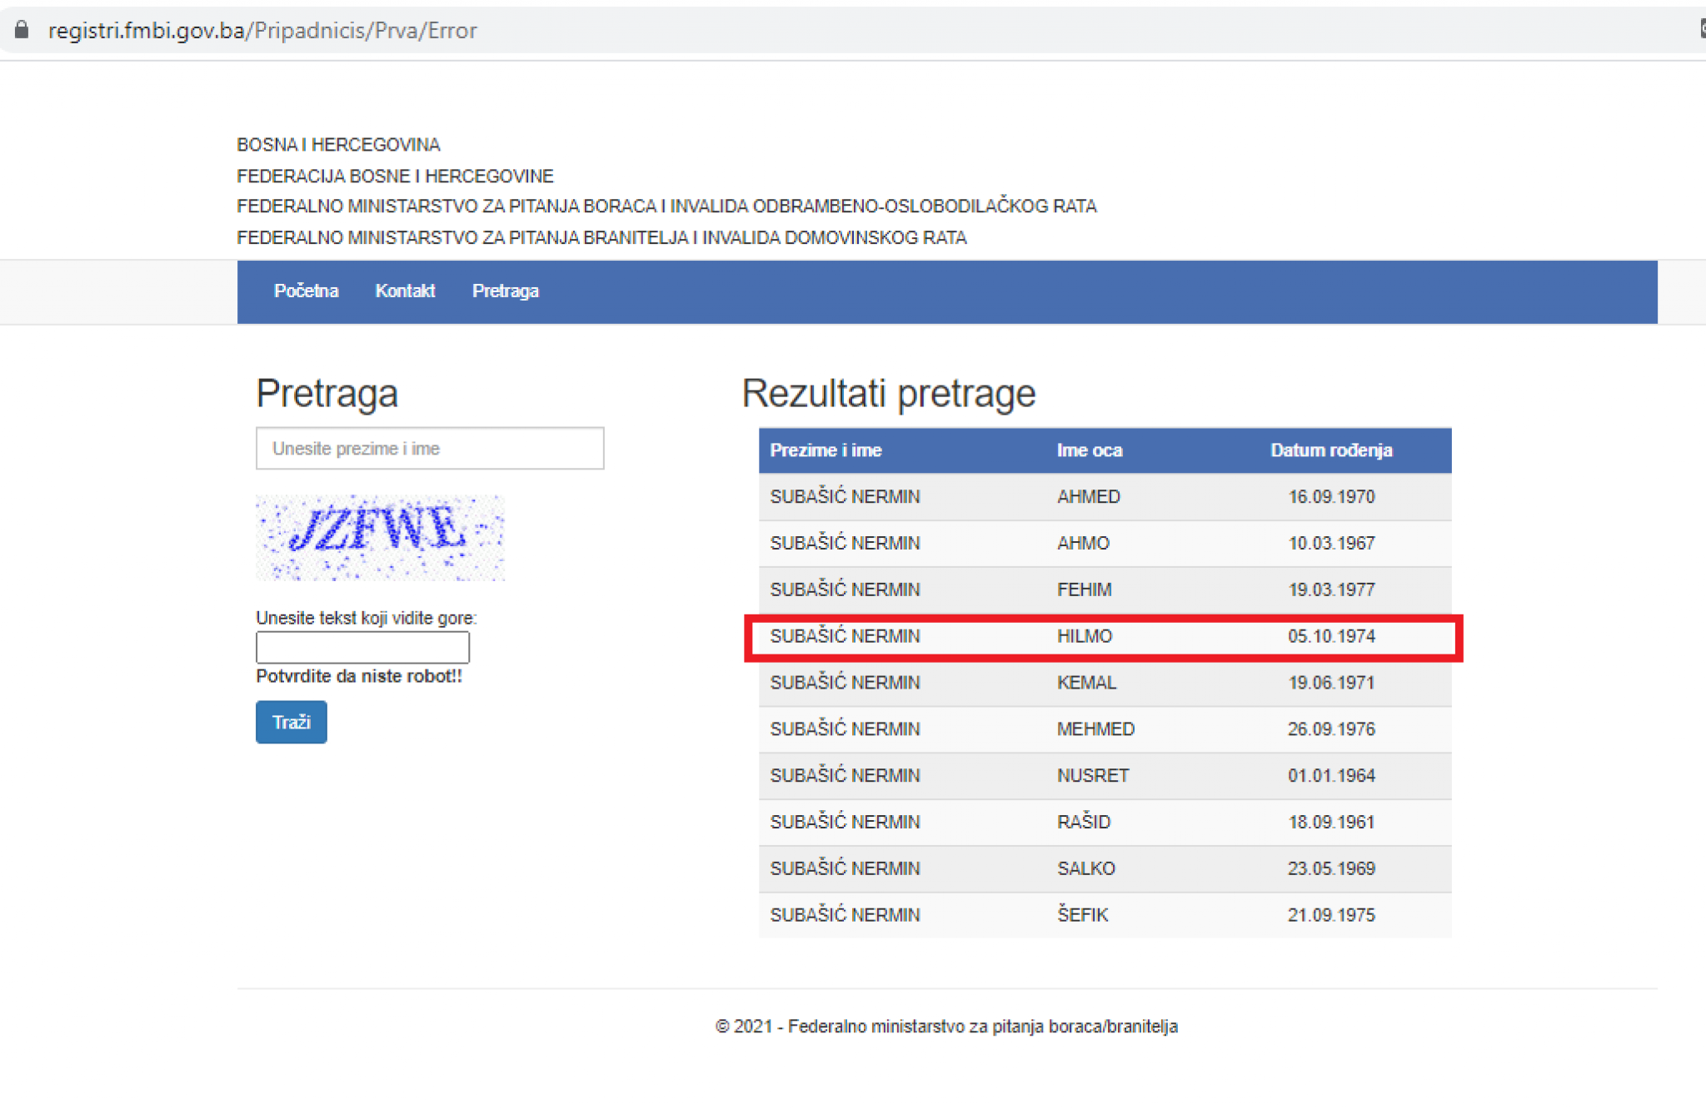Select the row with father KEMAL
This screenshot has height=1109, width=1706.
[x=1104, y=683]
